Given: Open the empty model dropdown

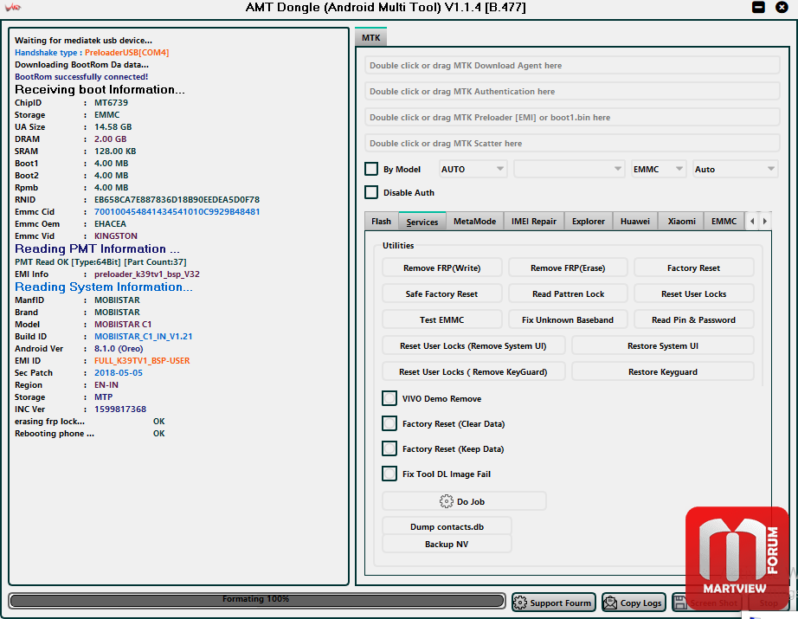Looking at the screenshot, I should coord(569,169).
